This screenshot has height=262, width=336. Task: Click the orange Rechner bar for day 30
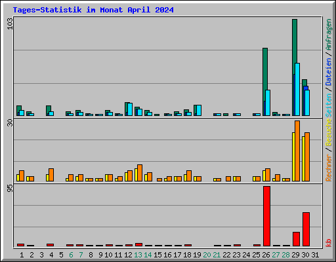(307, 157)
